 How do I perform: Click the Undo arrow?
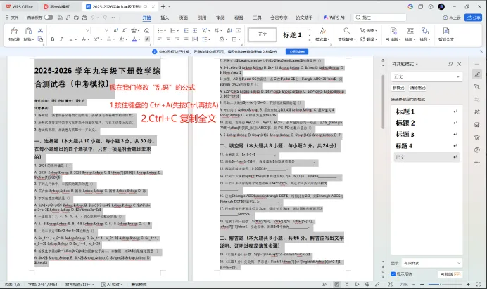tap(93, 18)
